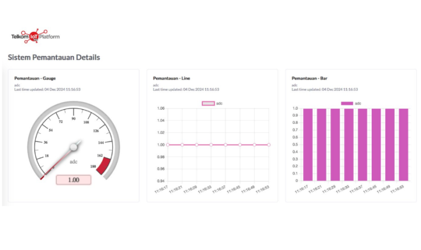The width and height of the screenshot is (421, 250).
Task: Click the purple adc legend swatch in Bar chart
Action: point(347,103)
